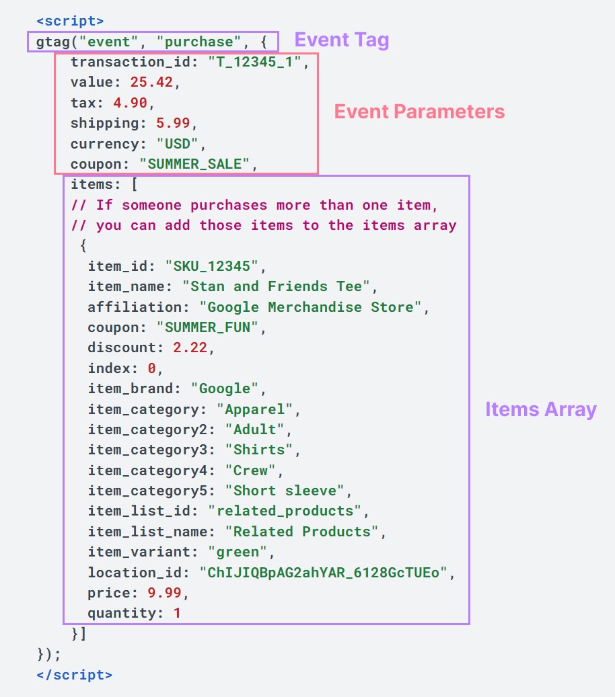Click item_category3 "Shirts" line
615x697 pixels.
(194, 450)
